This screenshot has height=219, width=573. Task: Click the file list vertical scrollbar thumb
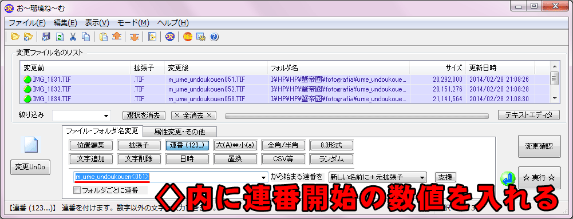(554, 78)
